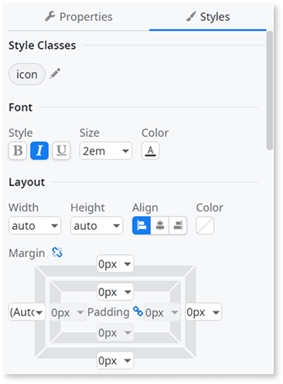The width and height of the screenshot is (283, 384).
Task: Click the Font section heading
Action: (21, 108)
